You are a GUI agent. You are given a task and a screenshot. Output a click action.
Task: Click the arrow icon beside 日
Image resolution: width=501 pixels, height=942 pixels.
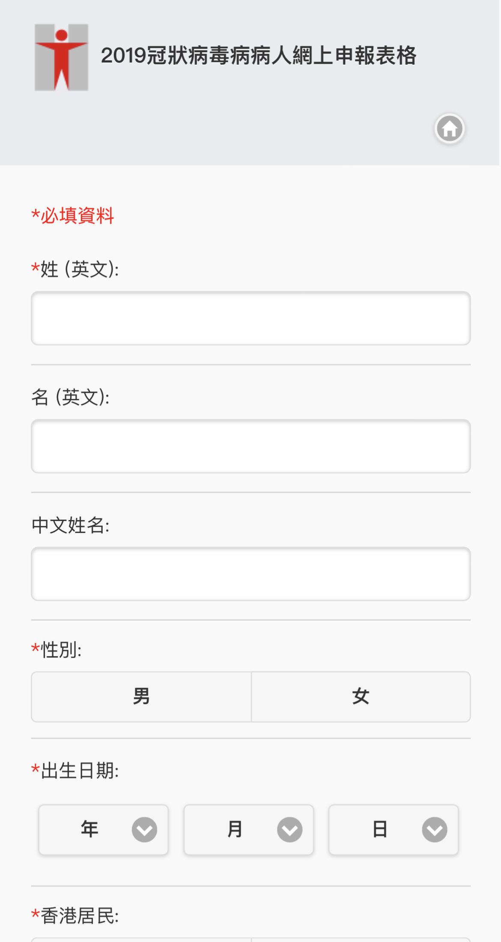(434, 830)
